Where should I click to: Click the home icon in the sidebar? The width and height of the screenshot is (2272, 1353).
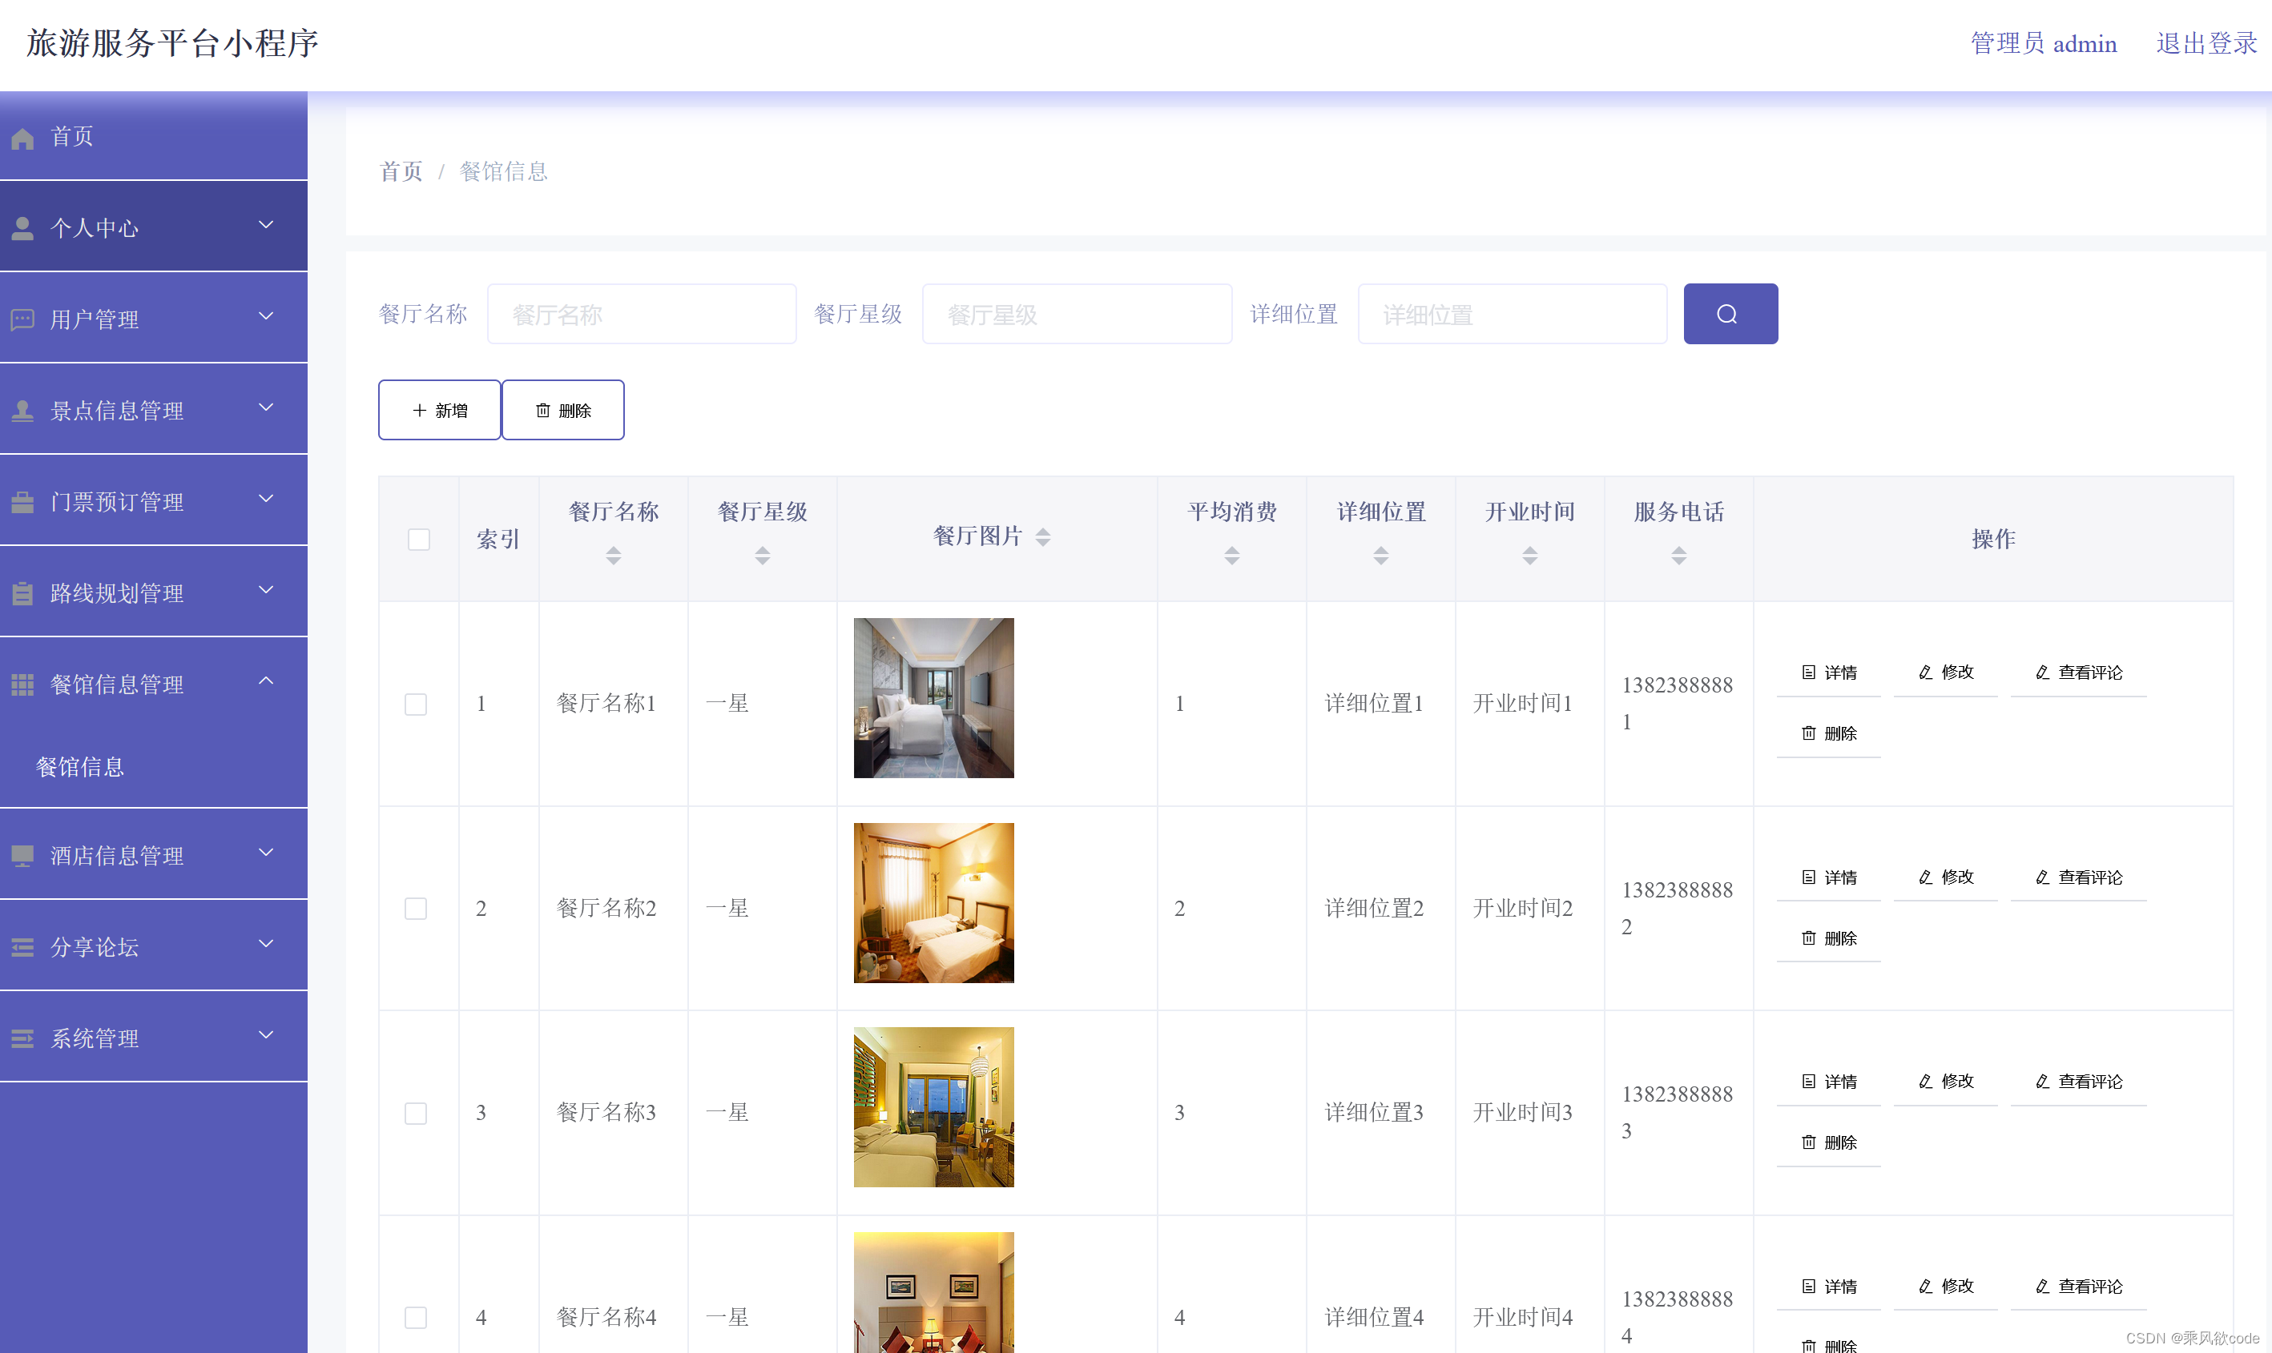point(22,138)
